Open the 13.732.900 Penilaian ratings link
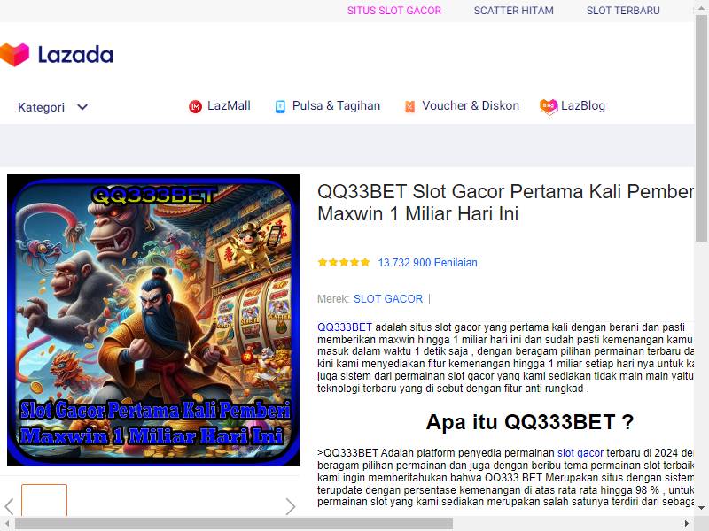 click(x=427, y=263)
